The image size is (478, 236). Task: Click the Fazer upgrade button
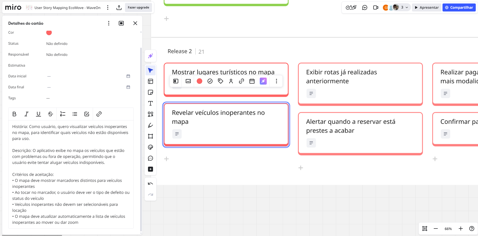(x=138, y=7)
